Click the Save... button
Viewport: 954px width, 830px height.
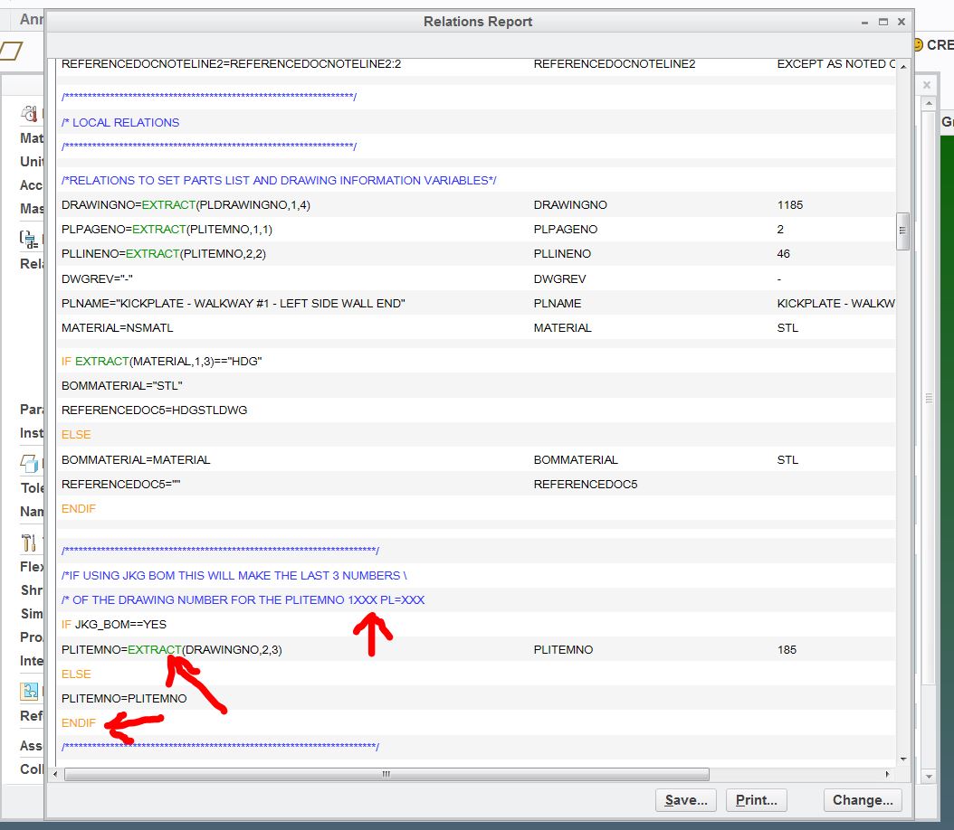[686, 799]
